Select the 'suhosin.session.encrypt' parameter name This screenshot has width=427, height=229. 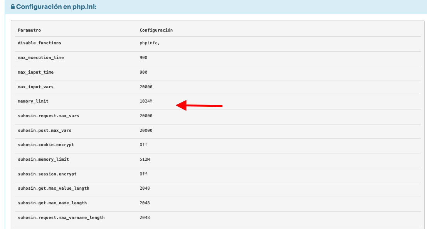47,174
